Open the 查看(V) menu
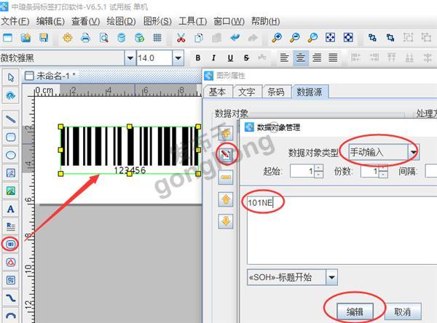437x323 pixels. coord(85,21)
